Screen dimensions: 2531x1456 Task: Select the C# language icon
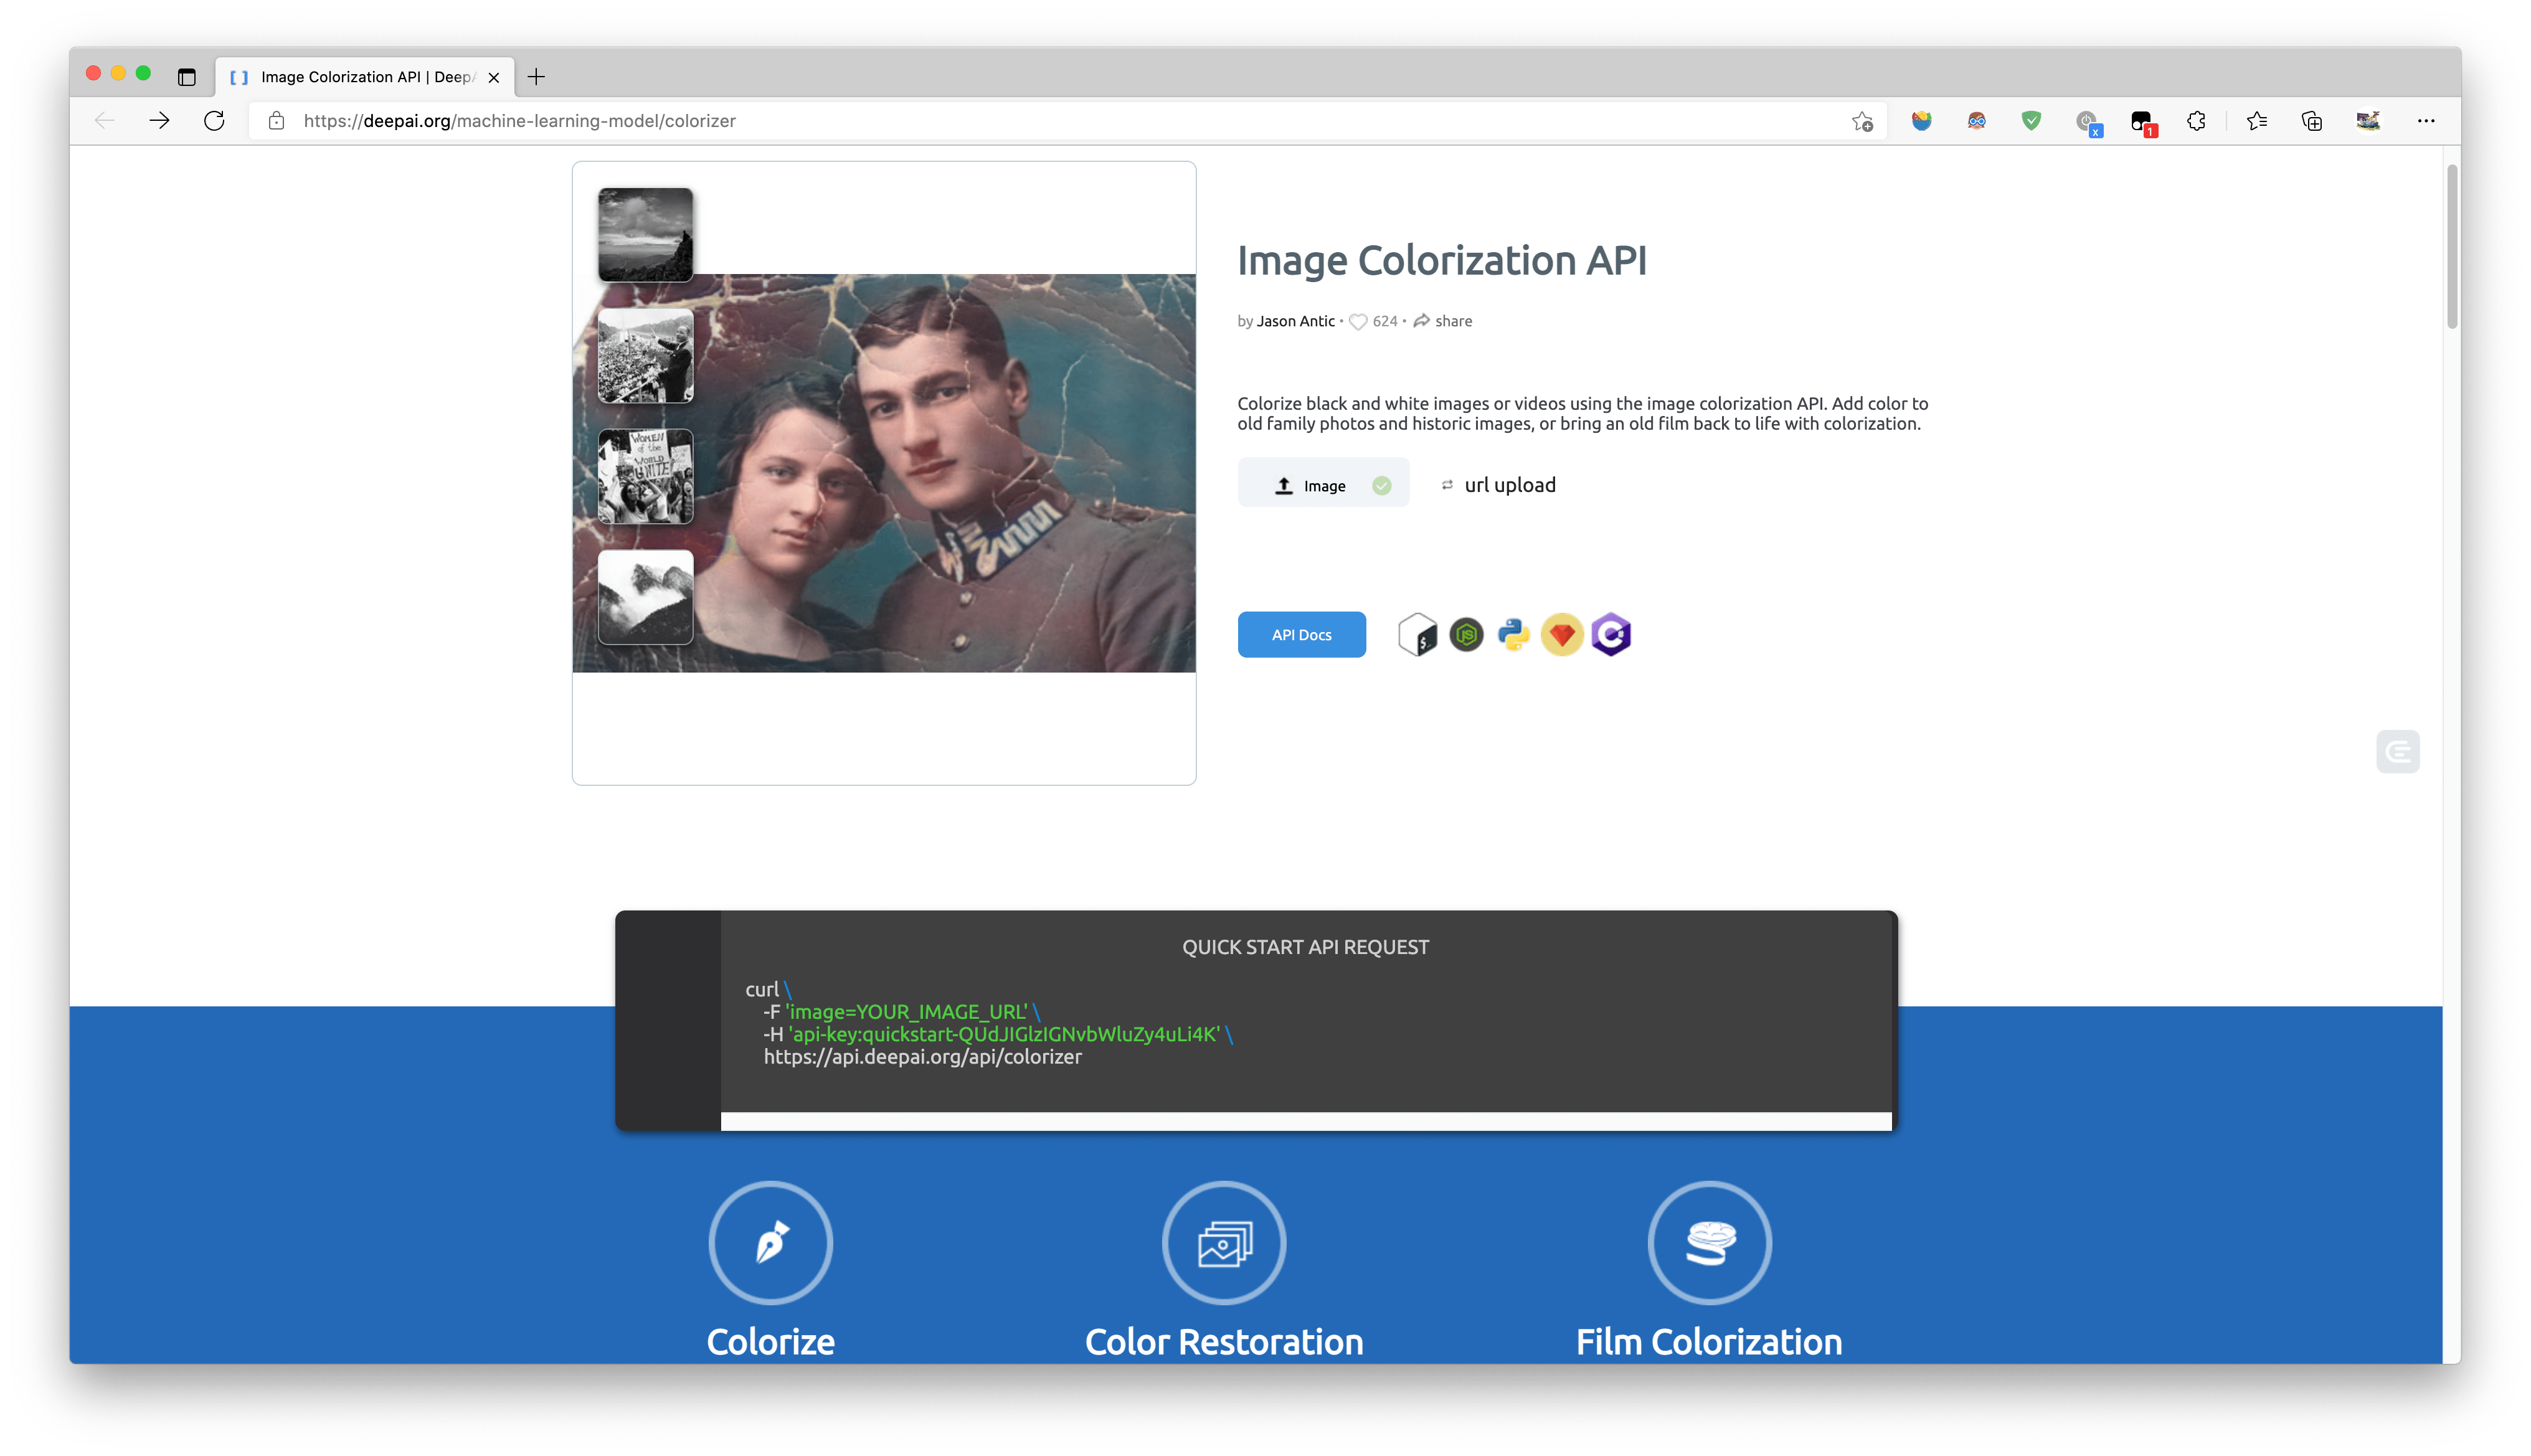[x=1610, y=634]
